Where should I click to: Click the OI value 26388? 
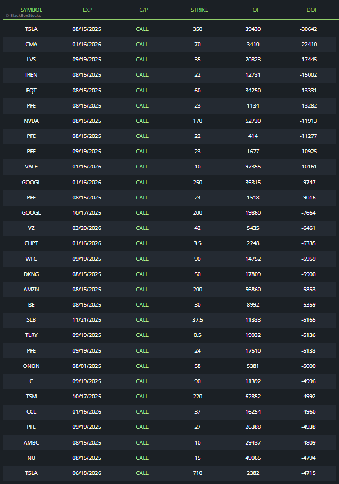point(253,427)
